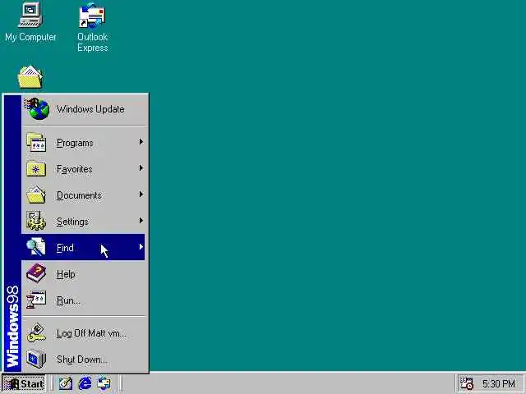Viewport: 526px width, 394px height.
Task: Expand the Find submenu arrow
Action: (141, 247)
